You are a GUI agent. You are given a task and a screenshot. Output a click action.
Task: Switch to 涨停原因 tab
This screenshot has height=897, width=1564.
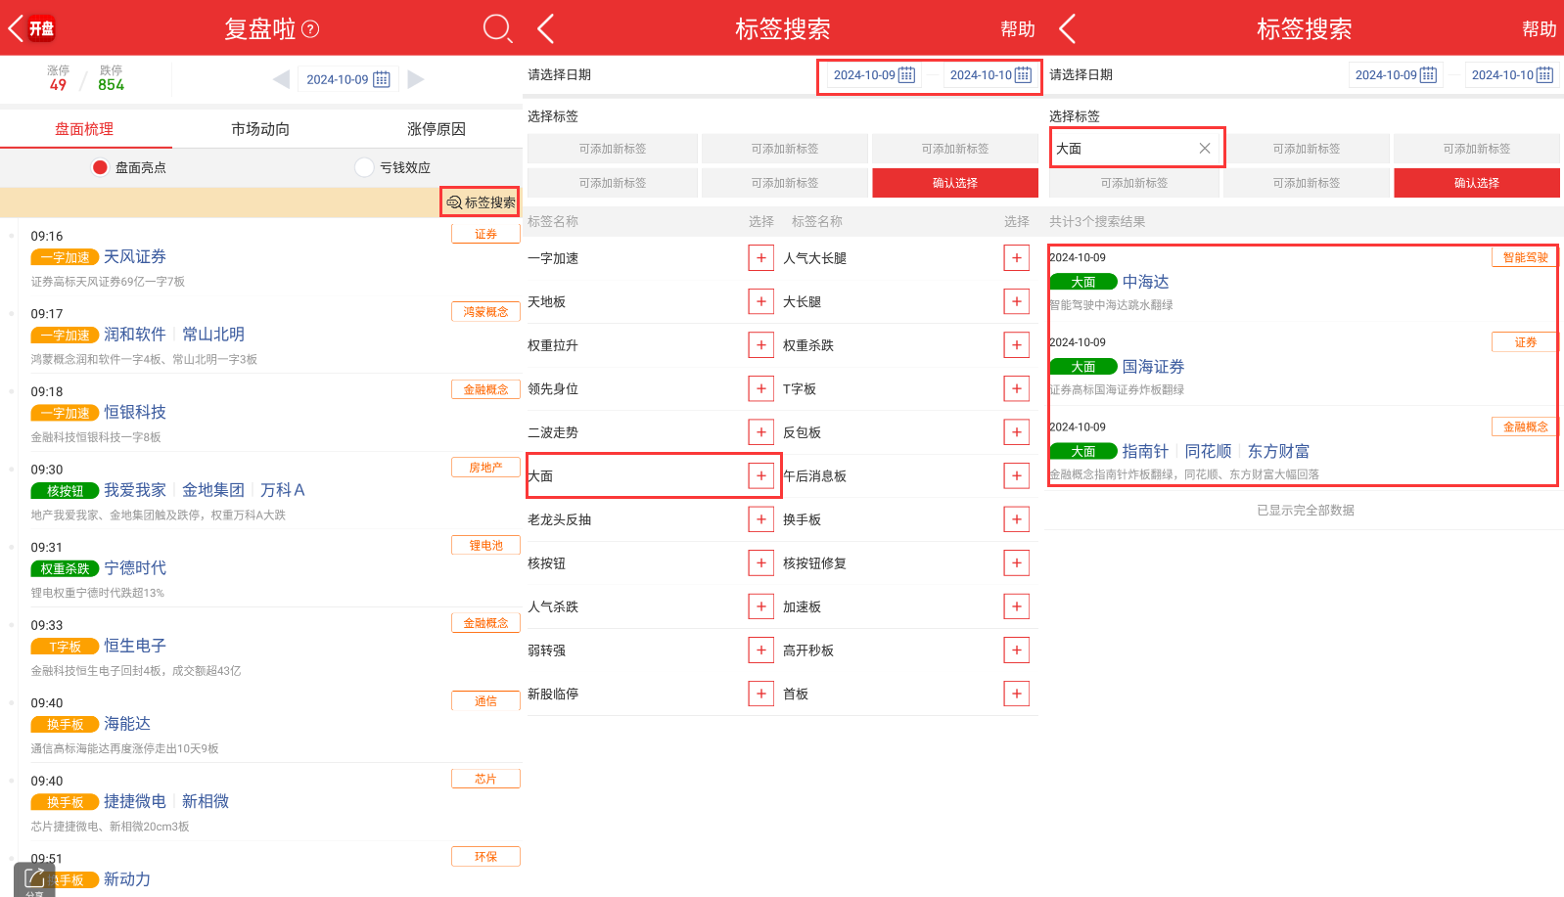(x=437, y=129)
